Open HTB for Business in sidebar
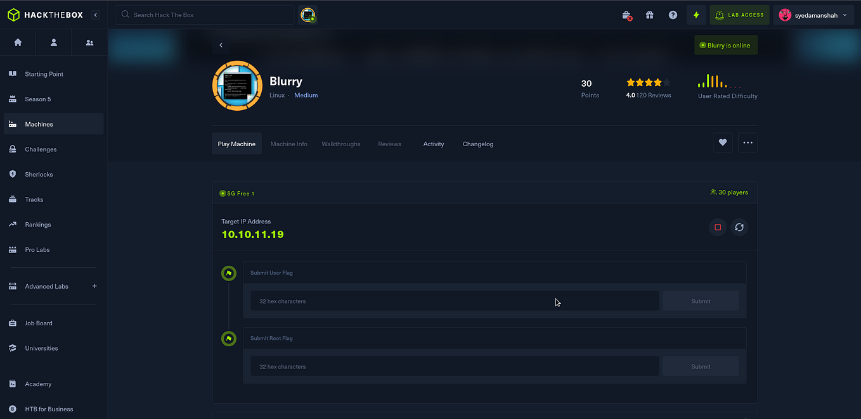This screenshot has height=419, width=861. 53,409
